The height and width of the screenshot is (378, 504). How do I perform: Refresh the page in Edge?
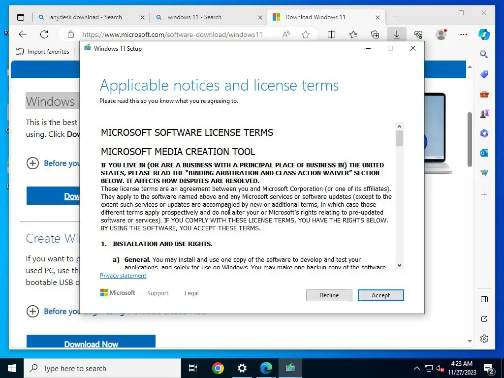pos(44,34)
